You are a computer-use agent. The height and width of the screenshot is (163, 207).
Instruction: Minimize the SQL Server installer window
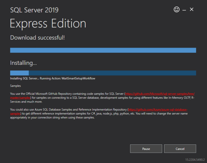(x=184, y=10)
